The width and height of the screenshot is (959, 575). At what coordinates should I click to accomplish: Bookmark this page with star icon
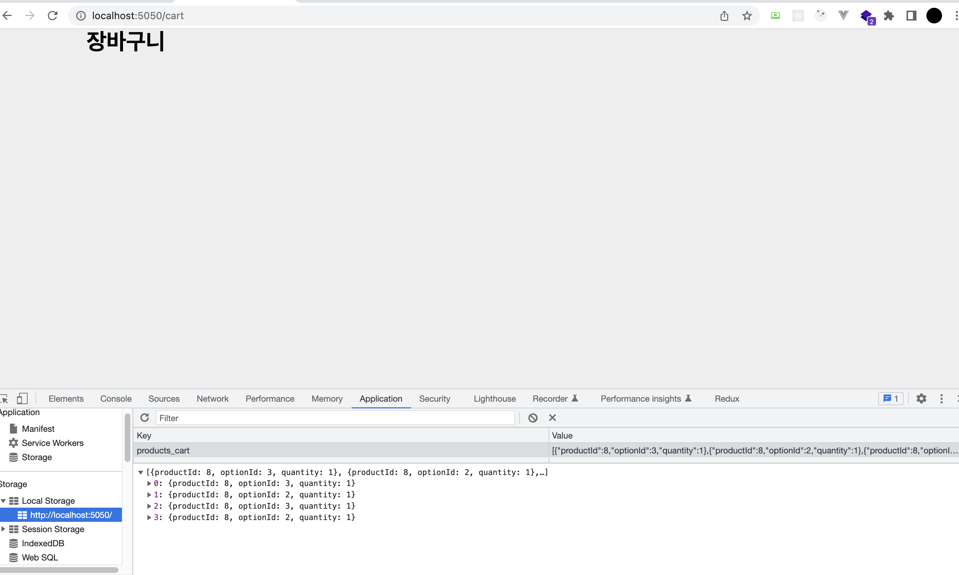[747, 16]
